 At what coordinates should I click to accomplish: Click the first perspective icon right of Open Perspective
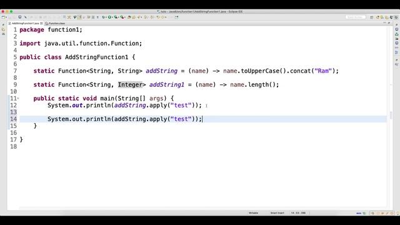[377, 17]
